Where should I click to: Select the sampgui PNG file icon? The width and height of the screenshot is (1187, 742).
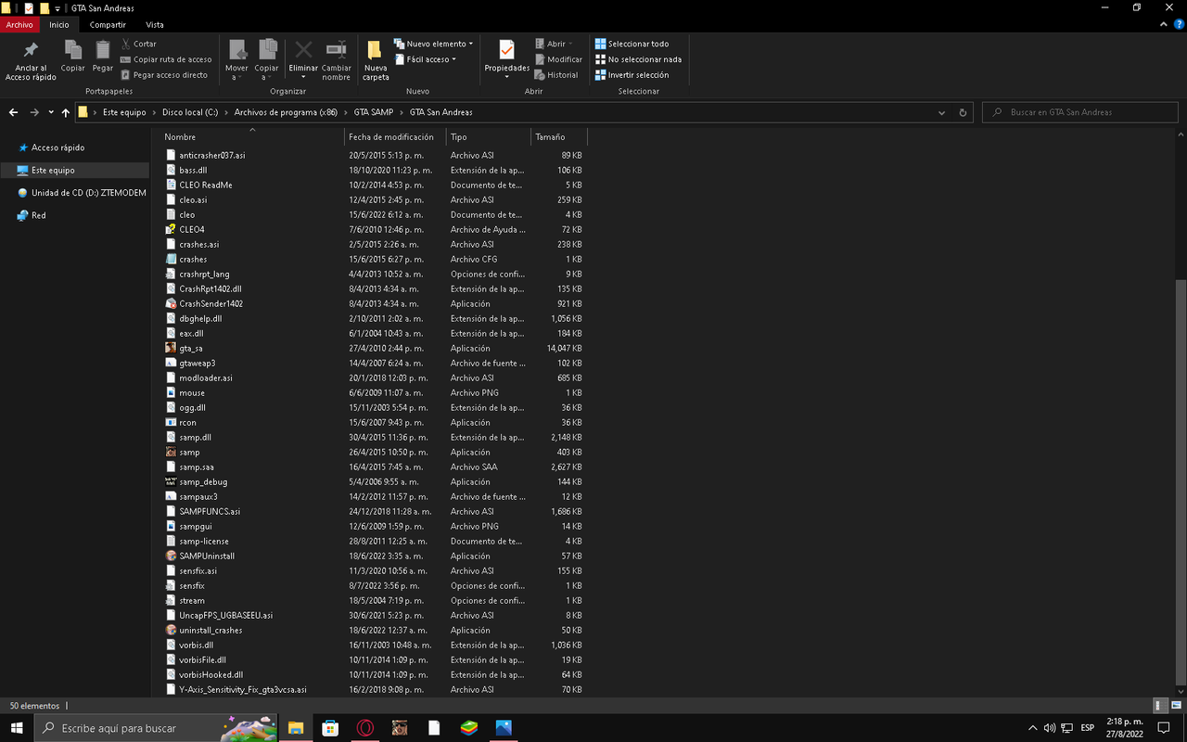point(171,526)
